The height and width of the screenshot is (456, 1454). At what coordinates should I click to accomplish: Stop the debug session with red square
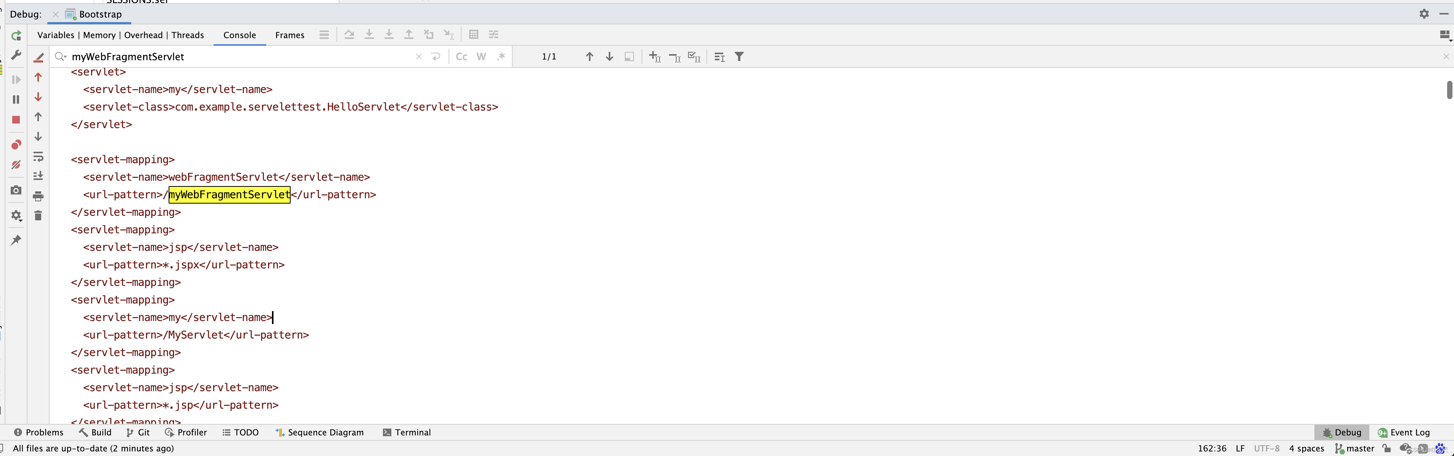tap(16, 120)
